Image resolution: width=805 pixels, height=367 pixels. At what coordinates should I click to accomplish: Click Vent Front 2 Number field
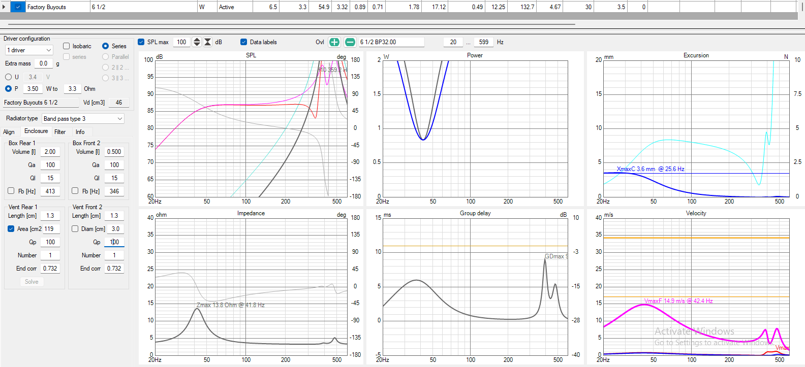click(x=114, y=255)
